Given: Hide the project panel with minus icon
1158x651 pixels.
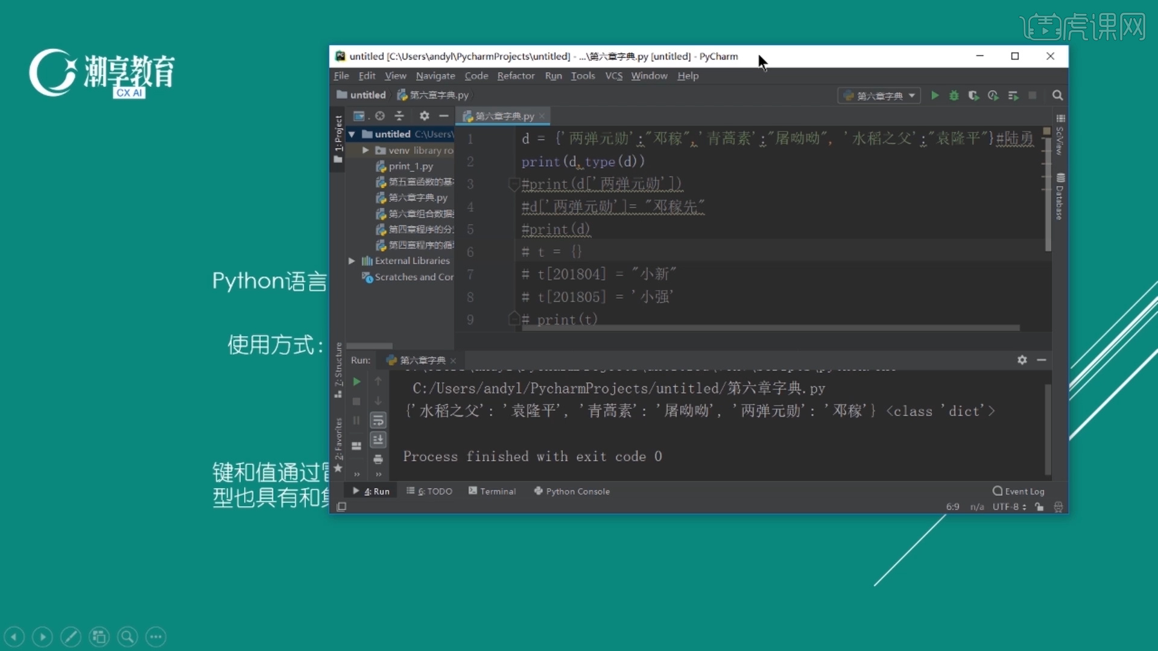Looking at the screenshot, I should 444,116.
